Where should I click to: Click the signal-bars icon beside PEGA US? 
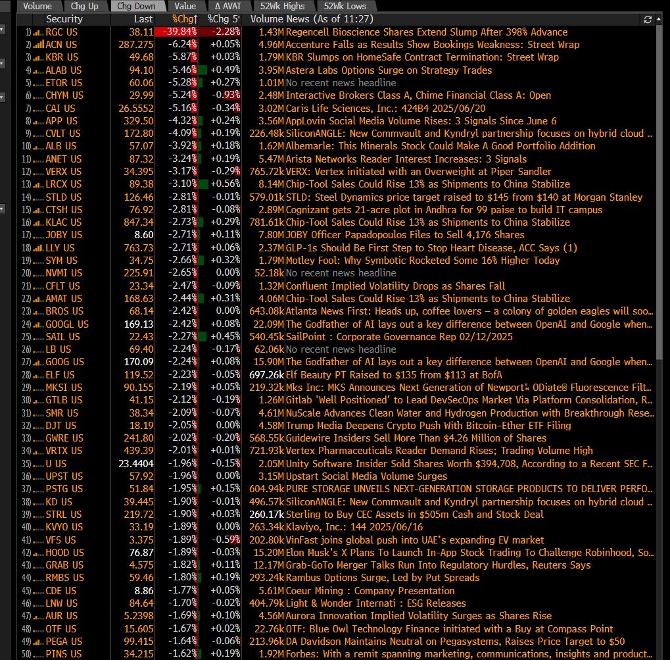[x=38, y=642]
